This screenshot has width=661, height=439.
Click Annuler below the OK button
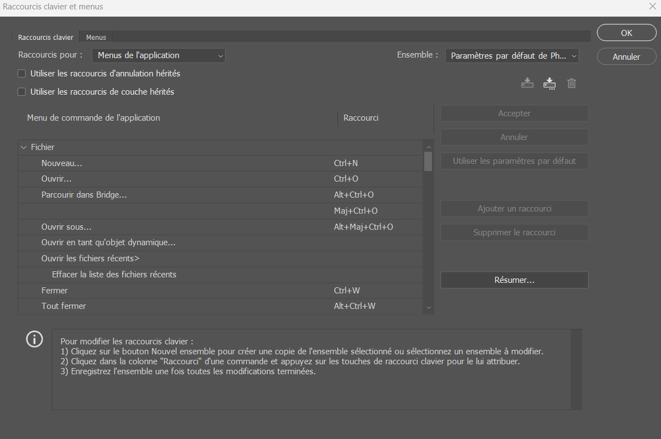[626, 56]
